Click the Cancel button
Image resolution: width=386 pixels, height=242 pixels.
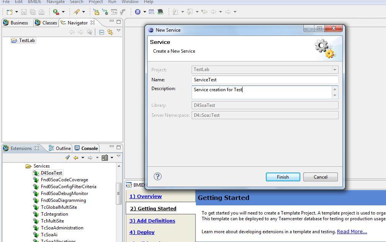(320, 177)
